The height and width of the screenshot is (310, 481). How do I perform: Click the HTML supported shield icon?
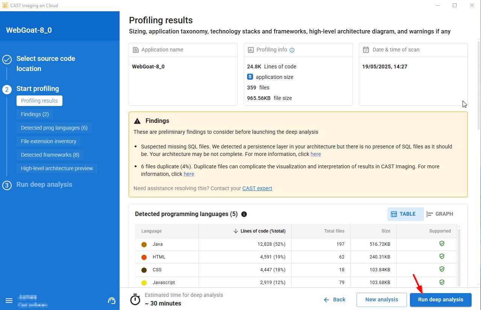(x=442, y=257)
